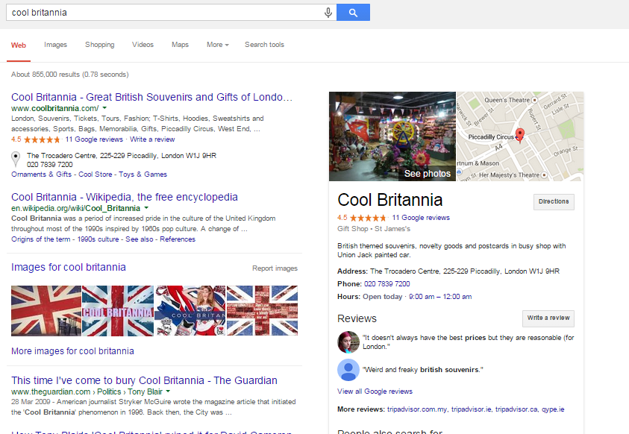Open tripadvisor.ie reviews link
The height and width of the screenshot is (434, 629).
(x=471, y=409)
